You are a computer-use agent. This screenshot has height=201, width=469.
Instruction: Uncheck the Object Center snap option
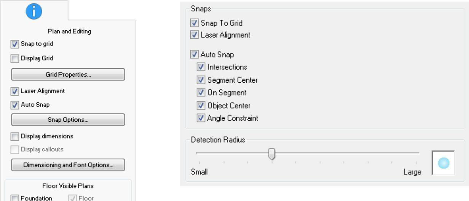point(201,105)
